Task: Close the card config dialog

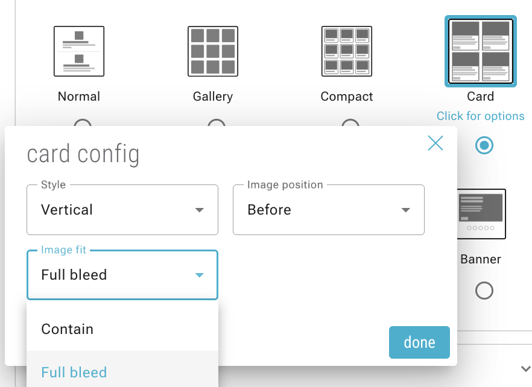Action: (435, 143)
